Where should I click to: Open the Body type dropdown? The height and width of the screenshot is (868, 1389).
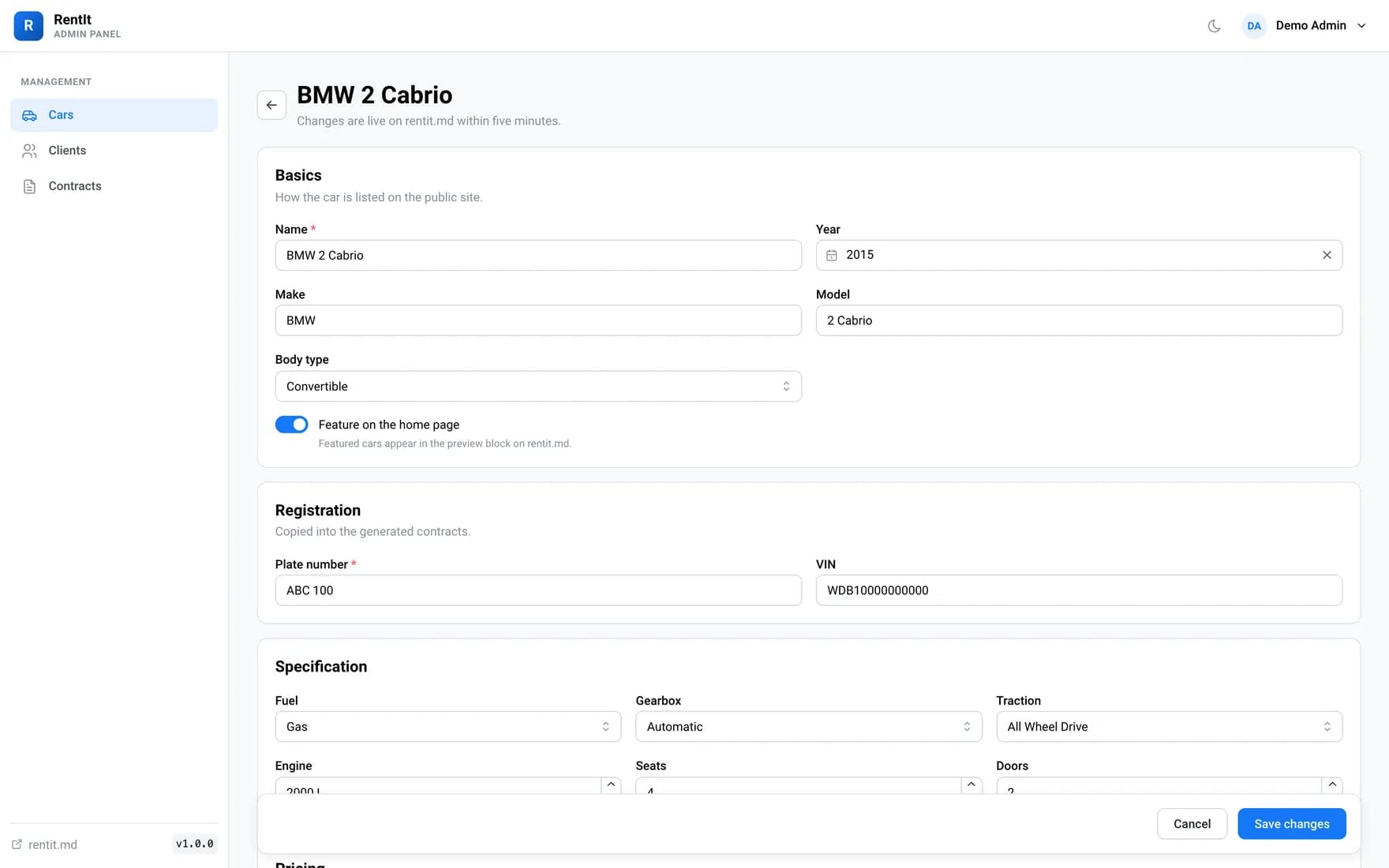pos(538,387)
